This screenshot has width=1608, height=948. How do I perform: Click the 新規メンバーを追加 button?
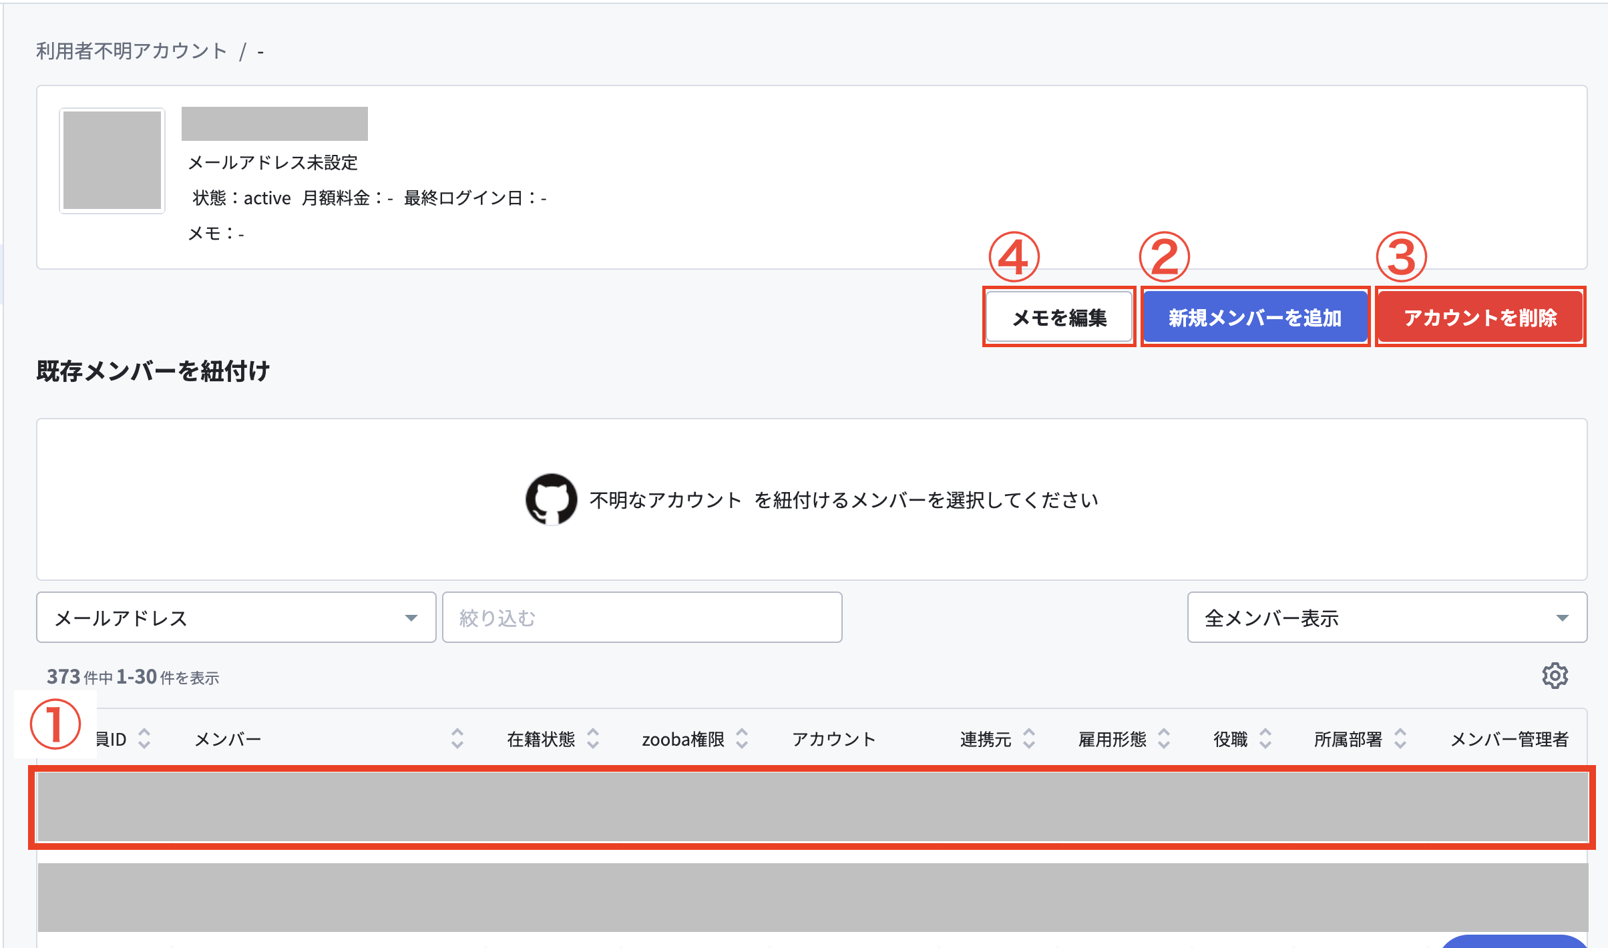1255,317
